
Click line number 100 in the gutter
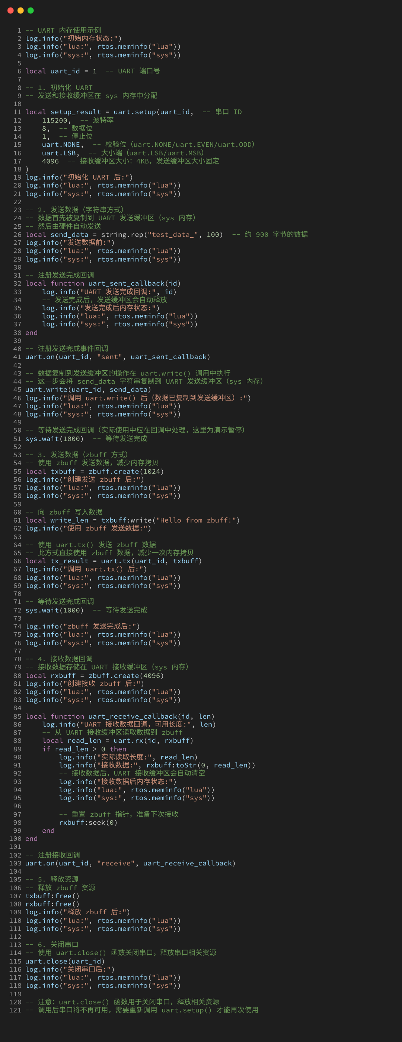tap(15, 839)
